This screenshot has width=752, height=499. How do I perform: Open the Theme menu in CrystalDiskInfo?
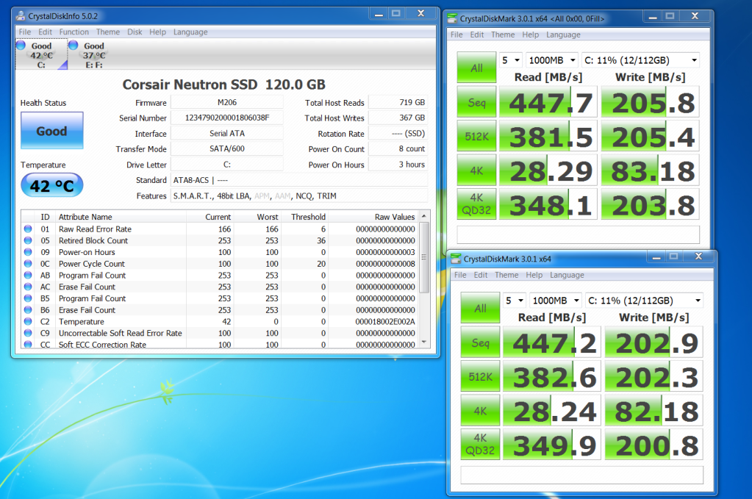point(108,32)
